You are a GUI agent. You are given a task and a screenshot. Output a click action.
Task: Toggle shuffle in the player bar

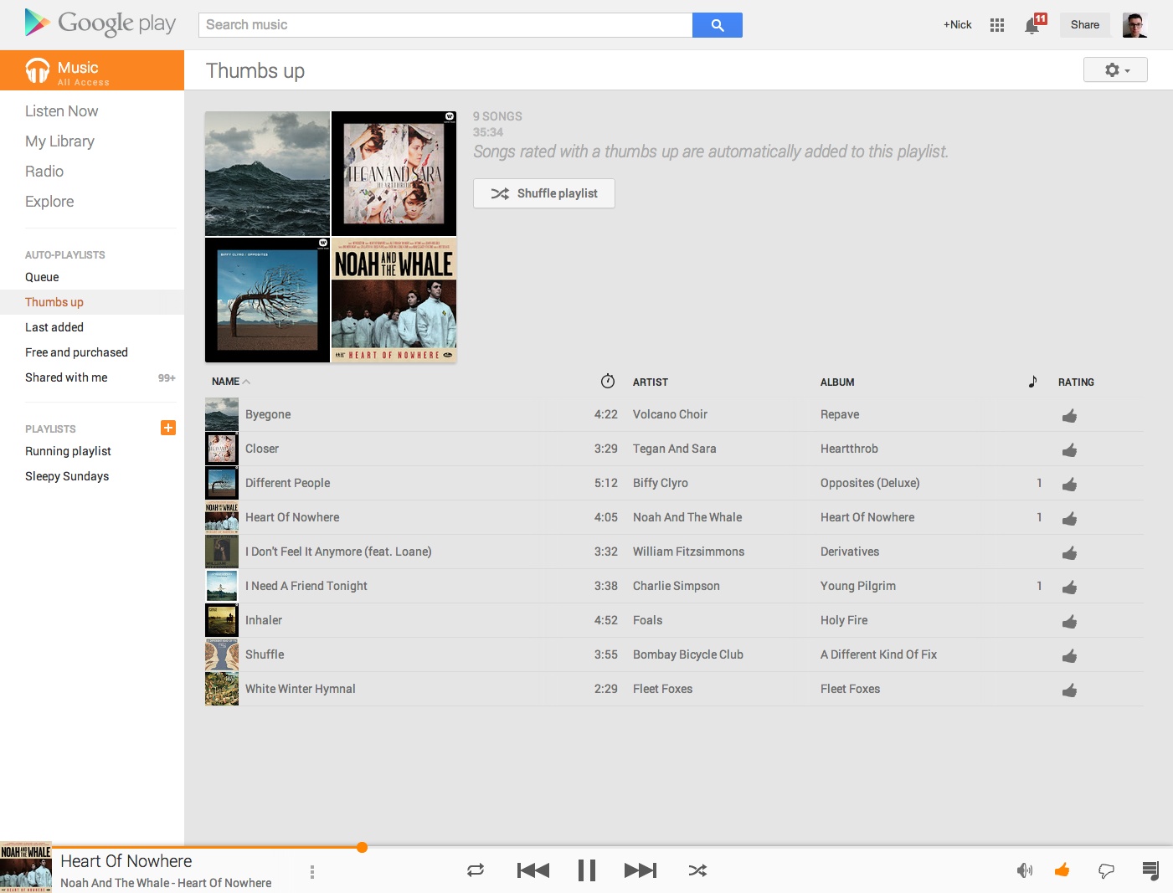click(697, 870)
